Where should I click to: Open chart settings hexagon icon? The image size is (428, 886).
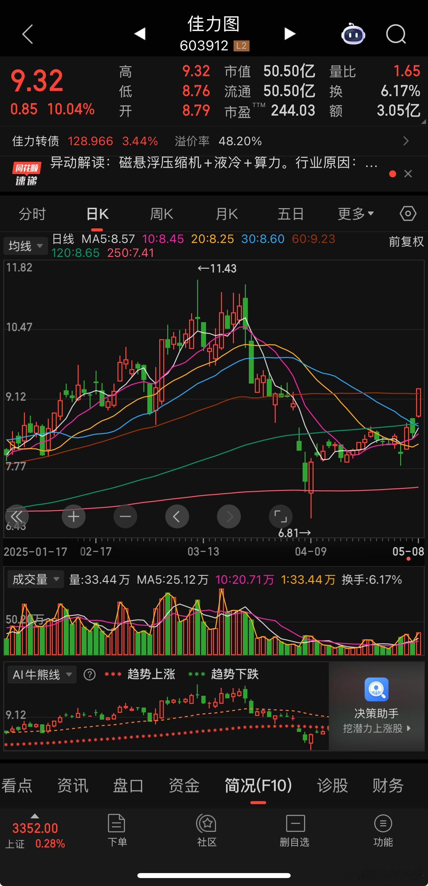pos(408,213)
